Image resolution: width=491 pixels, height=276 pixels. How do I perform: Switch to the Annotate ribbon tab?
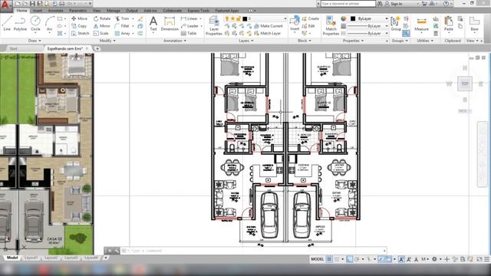[x=56, y=11]
